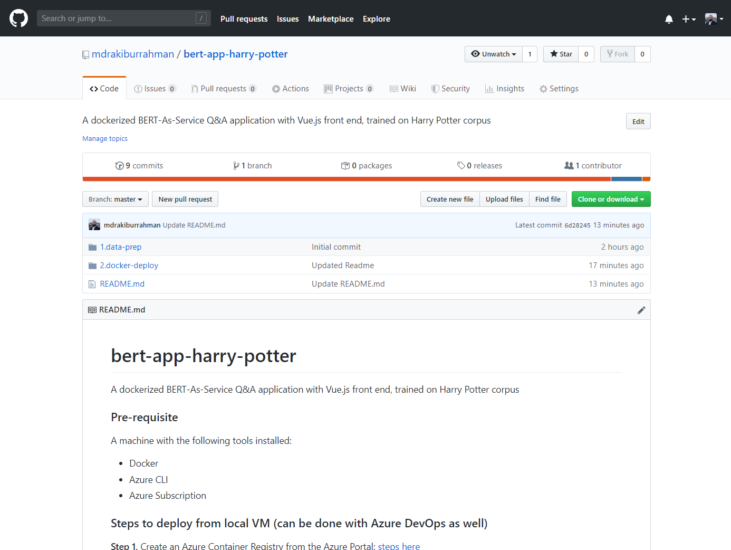Open the Settings tab

[559, 89]
